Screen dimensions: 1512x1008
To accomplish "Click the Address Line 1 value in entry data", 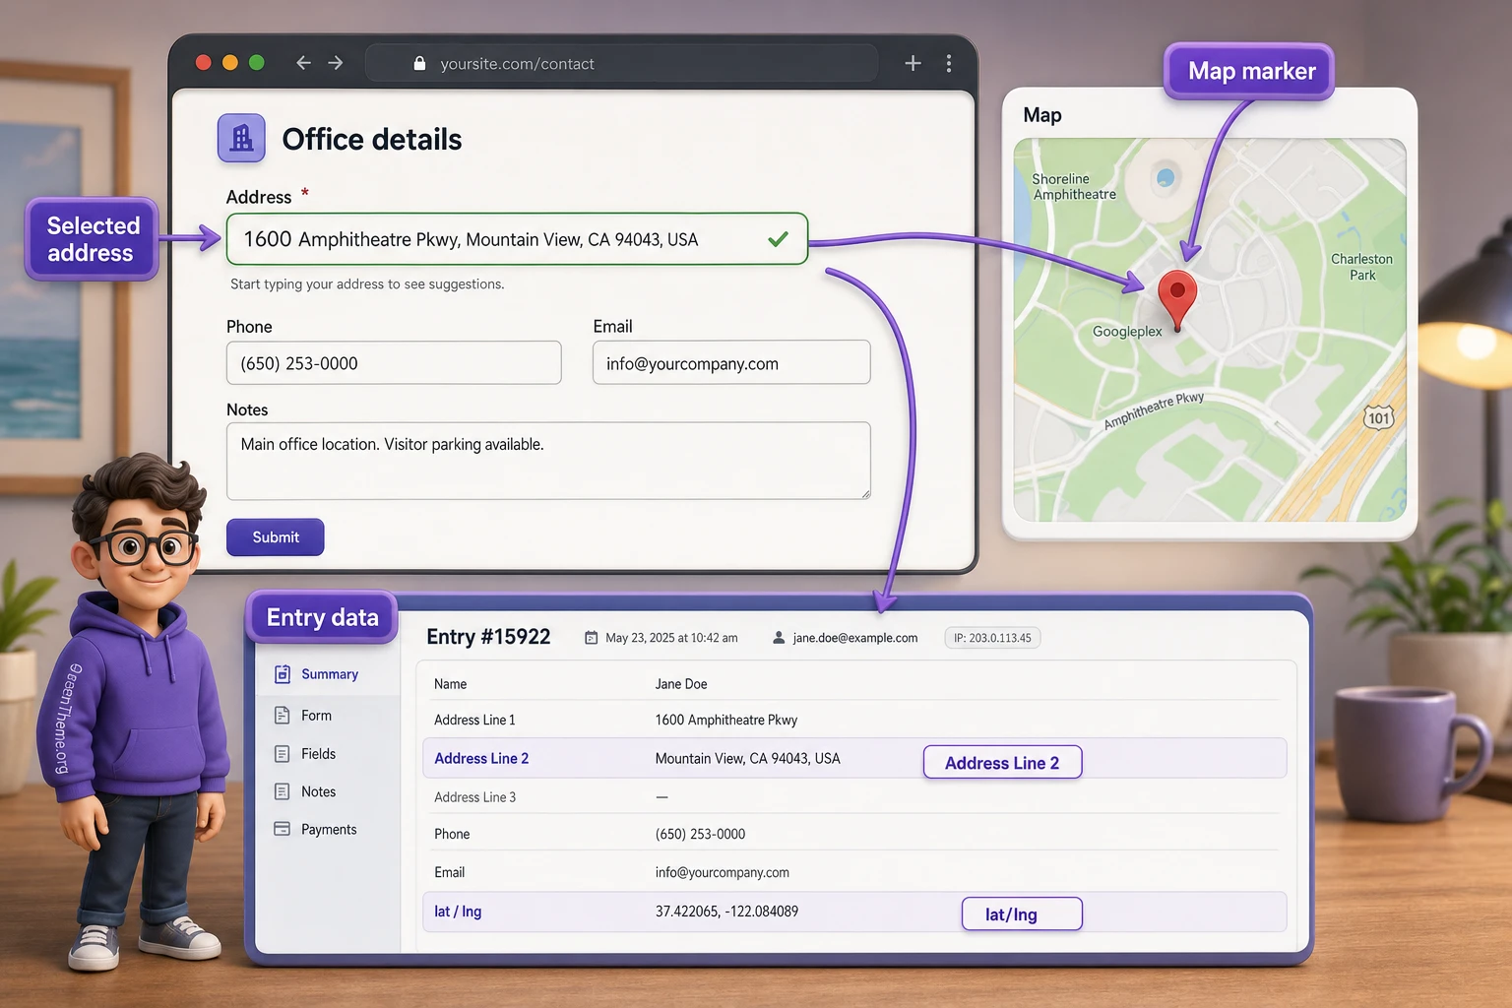I will (726, 721).
